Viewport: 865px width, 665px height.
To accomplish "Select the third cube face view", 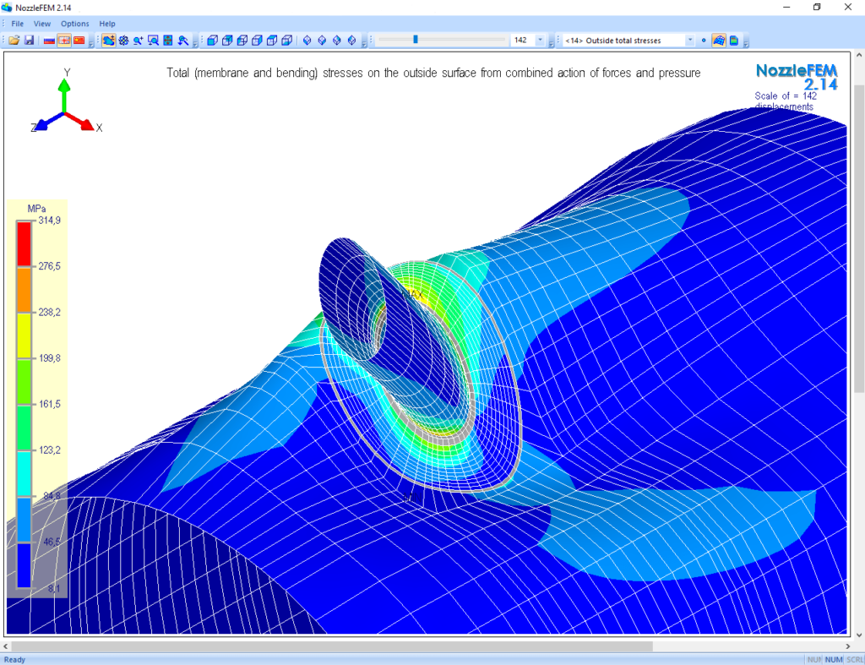I will click(242, 41).
